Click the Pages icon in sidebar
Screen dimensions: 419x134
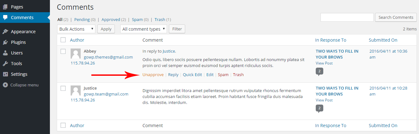(x=5, y=7)
